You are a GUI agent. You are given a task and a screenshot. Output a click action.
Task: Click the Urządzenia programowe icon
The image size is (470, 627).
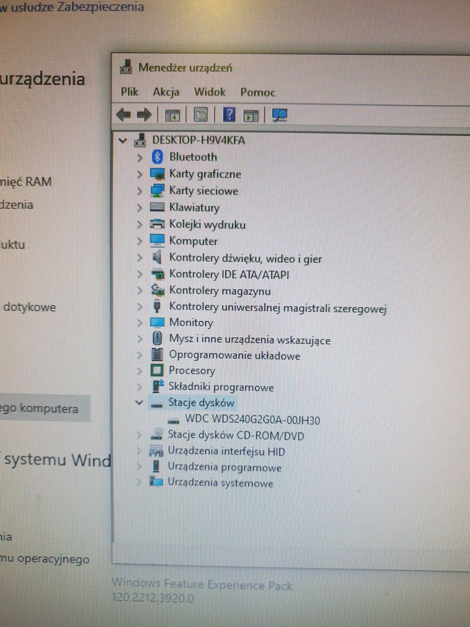pyautogui.click(x=156, y=466)
